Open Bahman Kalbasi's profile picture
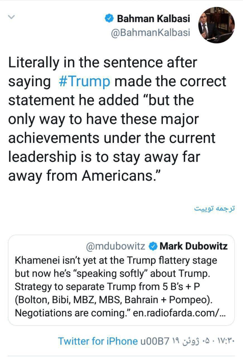 (x=216, y=25)
